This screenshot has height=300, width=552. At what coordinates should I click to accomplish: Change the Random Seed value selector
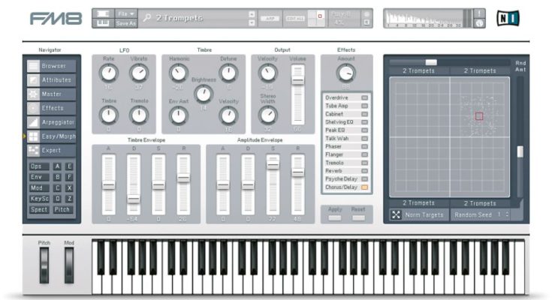pyautogui.click(x=507, y=215)
